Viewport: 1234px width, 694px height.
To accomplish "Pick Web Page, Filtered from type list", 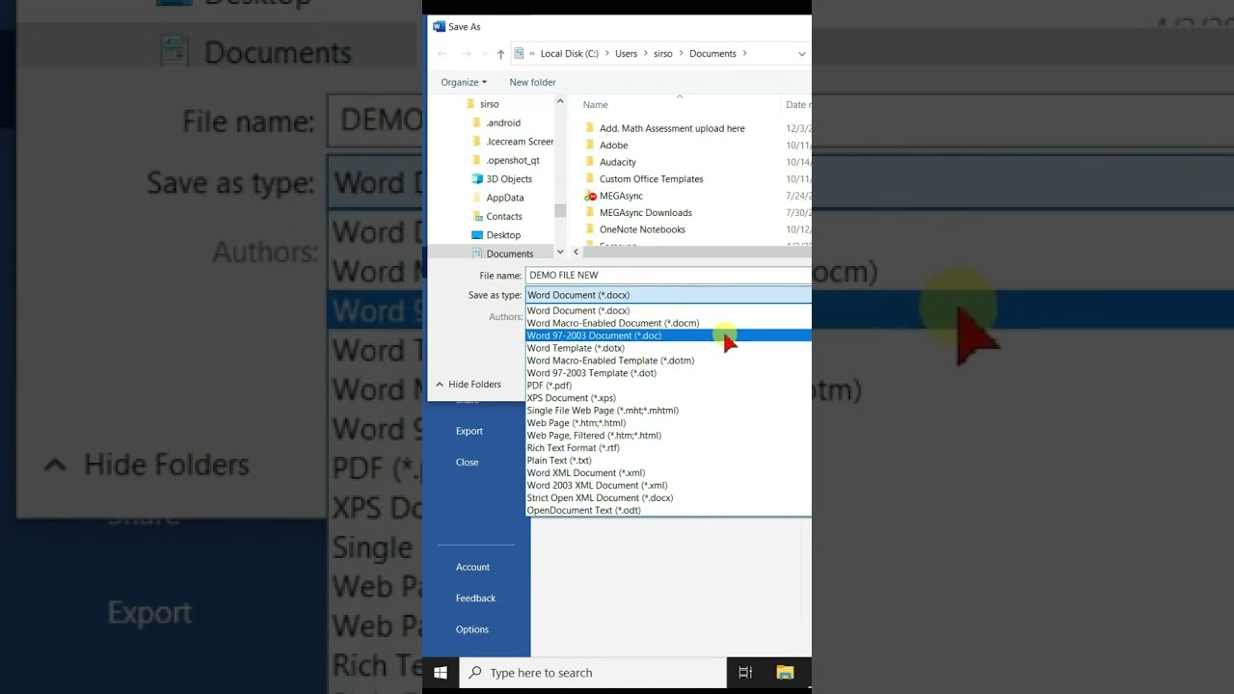I will pyautogui.click(x=669, y=436).
